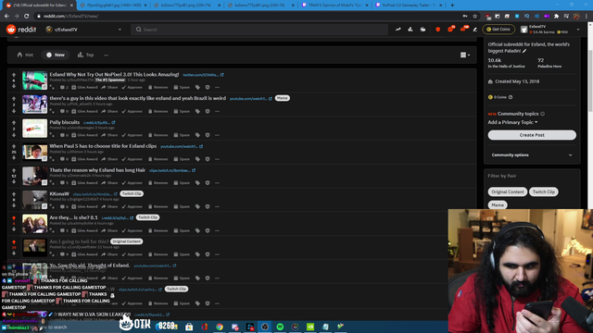The width and height of the screenshot is (593, 333).
Task: Upvote the NoPixel 3.0 post
Action: click(14, 75)
